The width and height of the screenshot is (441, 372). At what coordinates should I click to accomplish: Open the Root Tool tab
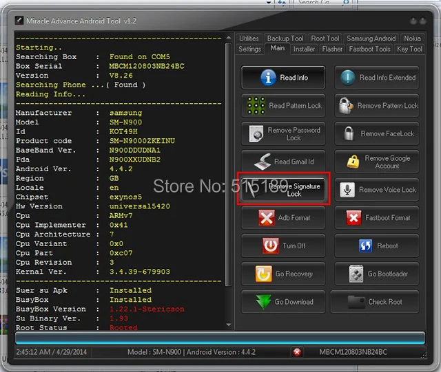pos(325,39)
